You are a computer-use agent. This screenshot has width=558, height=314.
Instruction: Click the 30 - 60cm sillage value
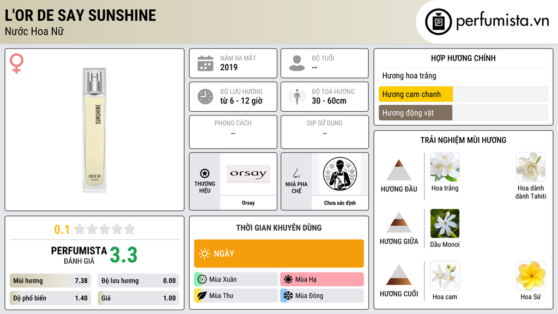click(329, 101)
